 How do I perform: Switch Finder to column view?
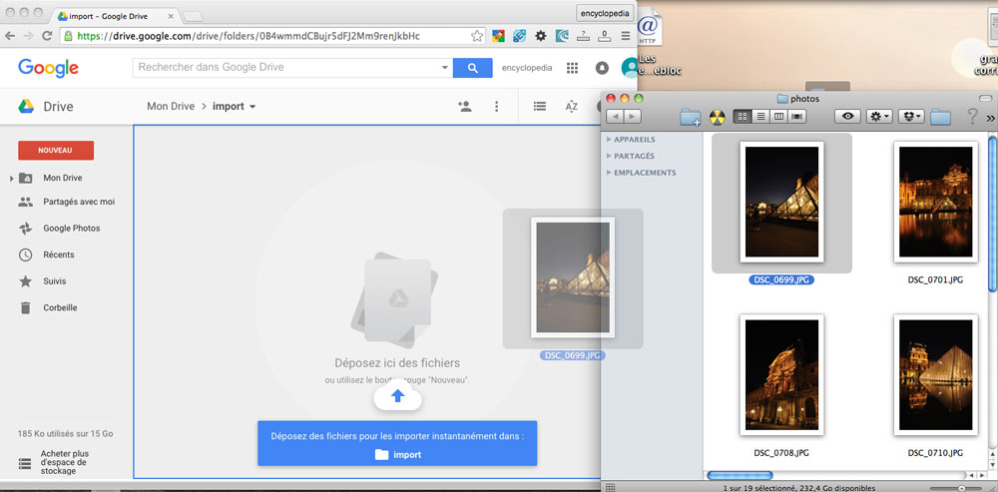coord(778,117)
